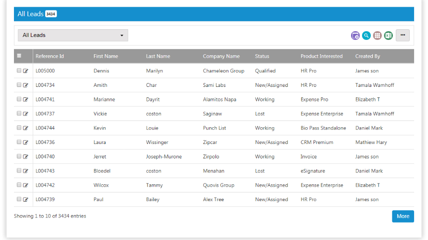This screenshot has width=428, height=240.
Task: Click Bio Pass Standalone product cell
Action: pos(323,128)
